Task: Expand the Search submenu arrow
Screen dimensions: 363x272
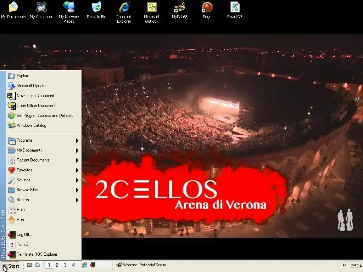Action: pyautogui.click(x=77, y=200)
